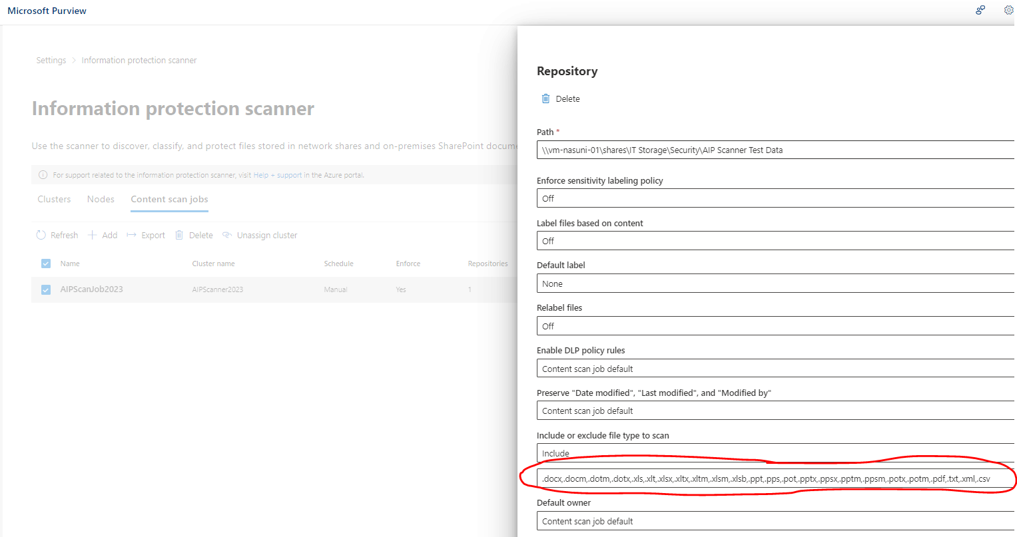Uncheck the AIPScanJob2023 row checkbox
1017x537 pixels.
pos(45,289)
